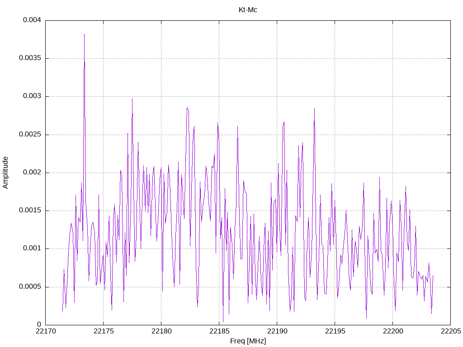Select the 0.0015 y-axis tick label
Image resolution: width=463 pixels, height=347 pixels.
point(30,210)
